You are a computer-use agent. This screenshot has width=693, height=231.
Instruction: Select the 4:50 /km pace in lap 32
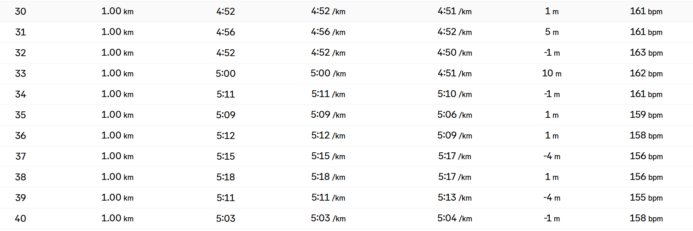(455, 53)
